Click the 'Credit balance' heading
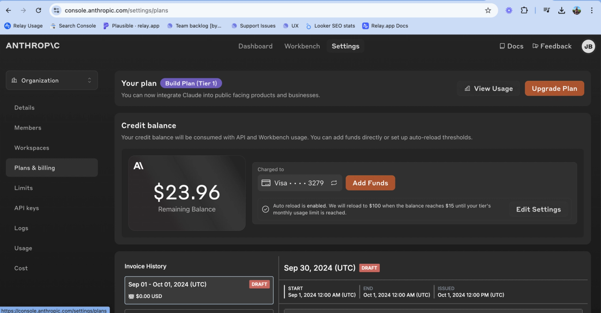This screenshot has height=313, width=601. pyautogui.click(x=149, y=125)
